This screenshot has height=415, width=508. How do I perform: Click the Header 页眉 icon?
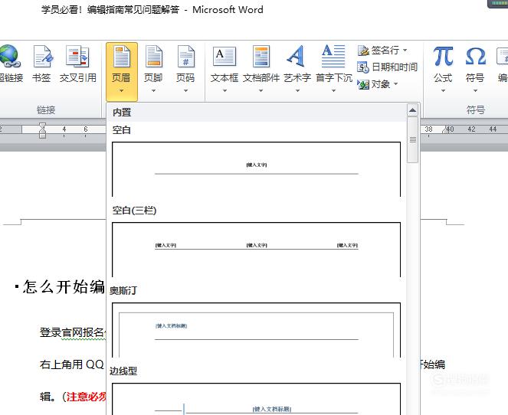pos(122,57)
